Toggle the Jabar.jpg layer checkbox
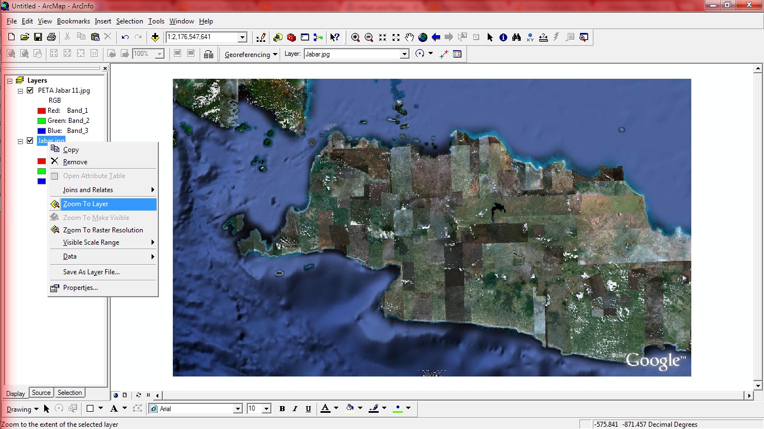764x429 pixels. pyautogui.click(x=30, y=140)
